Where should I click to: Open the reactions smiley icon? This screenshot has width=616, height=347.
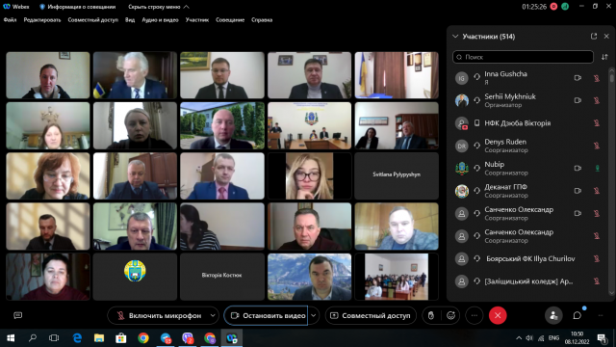(451, 315)
